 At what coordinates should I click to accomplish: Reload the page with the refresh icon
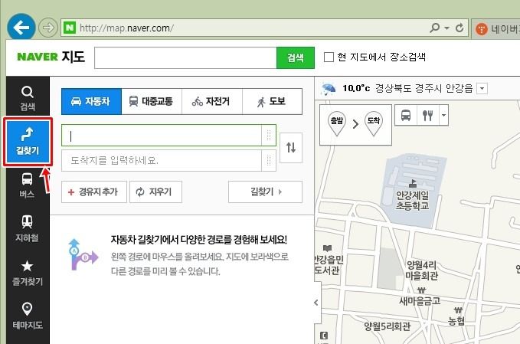(459, 28)
